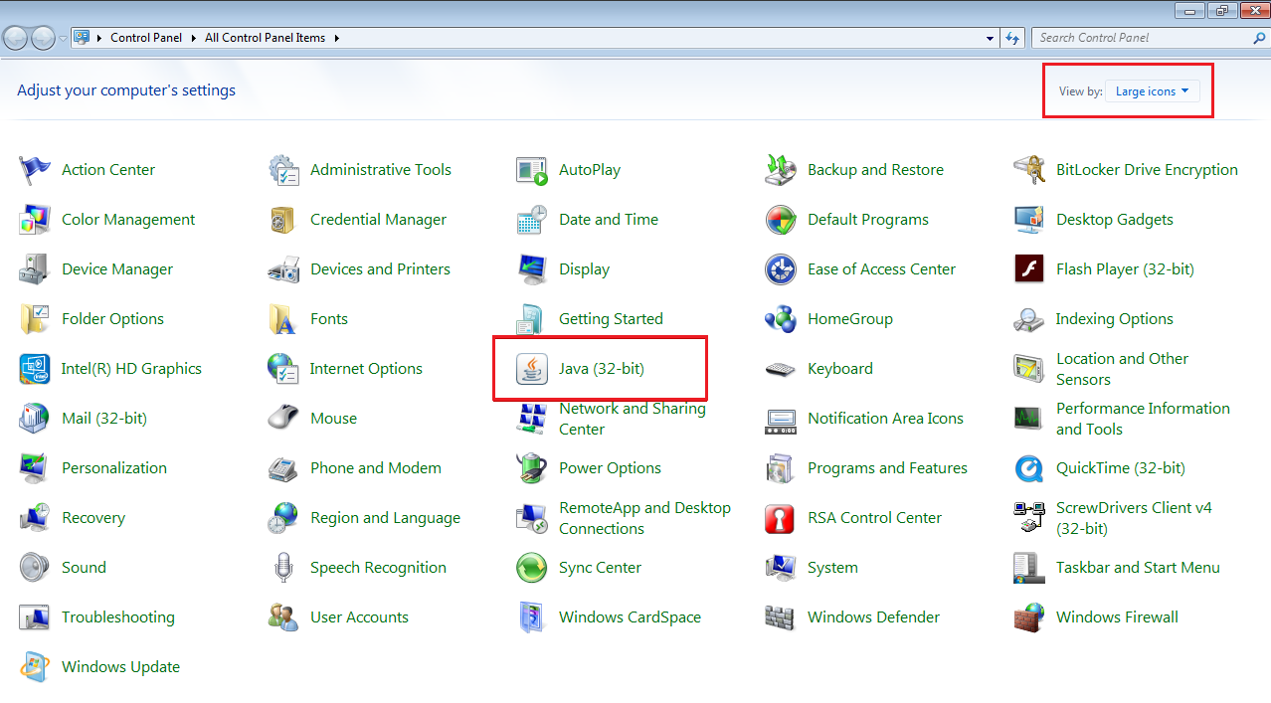Open ScrewDrivers Client v4 link

coord(1134,518)
